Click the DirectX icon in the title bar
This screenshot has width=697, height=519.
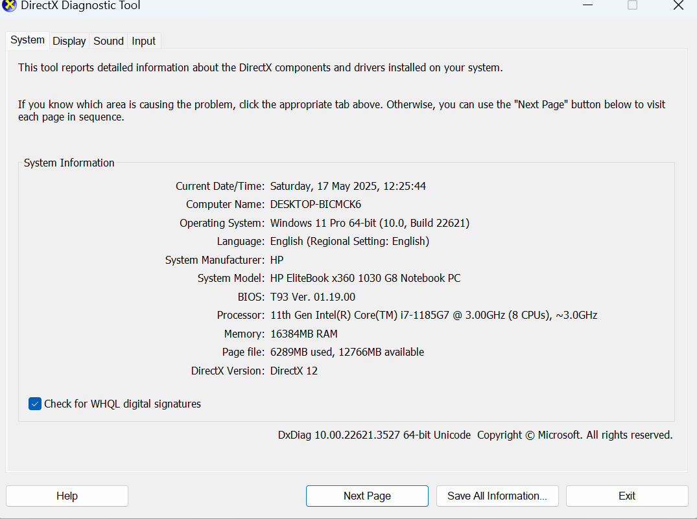coord(10,5)
